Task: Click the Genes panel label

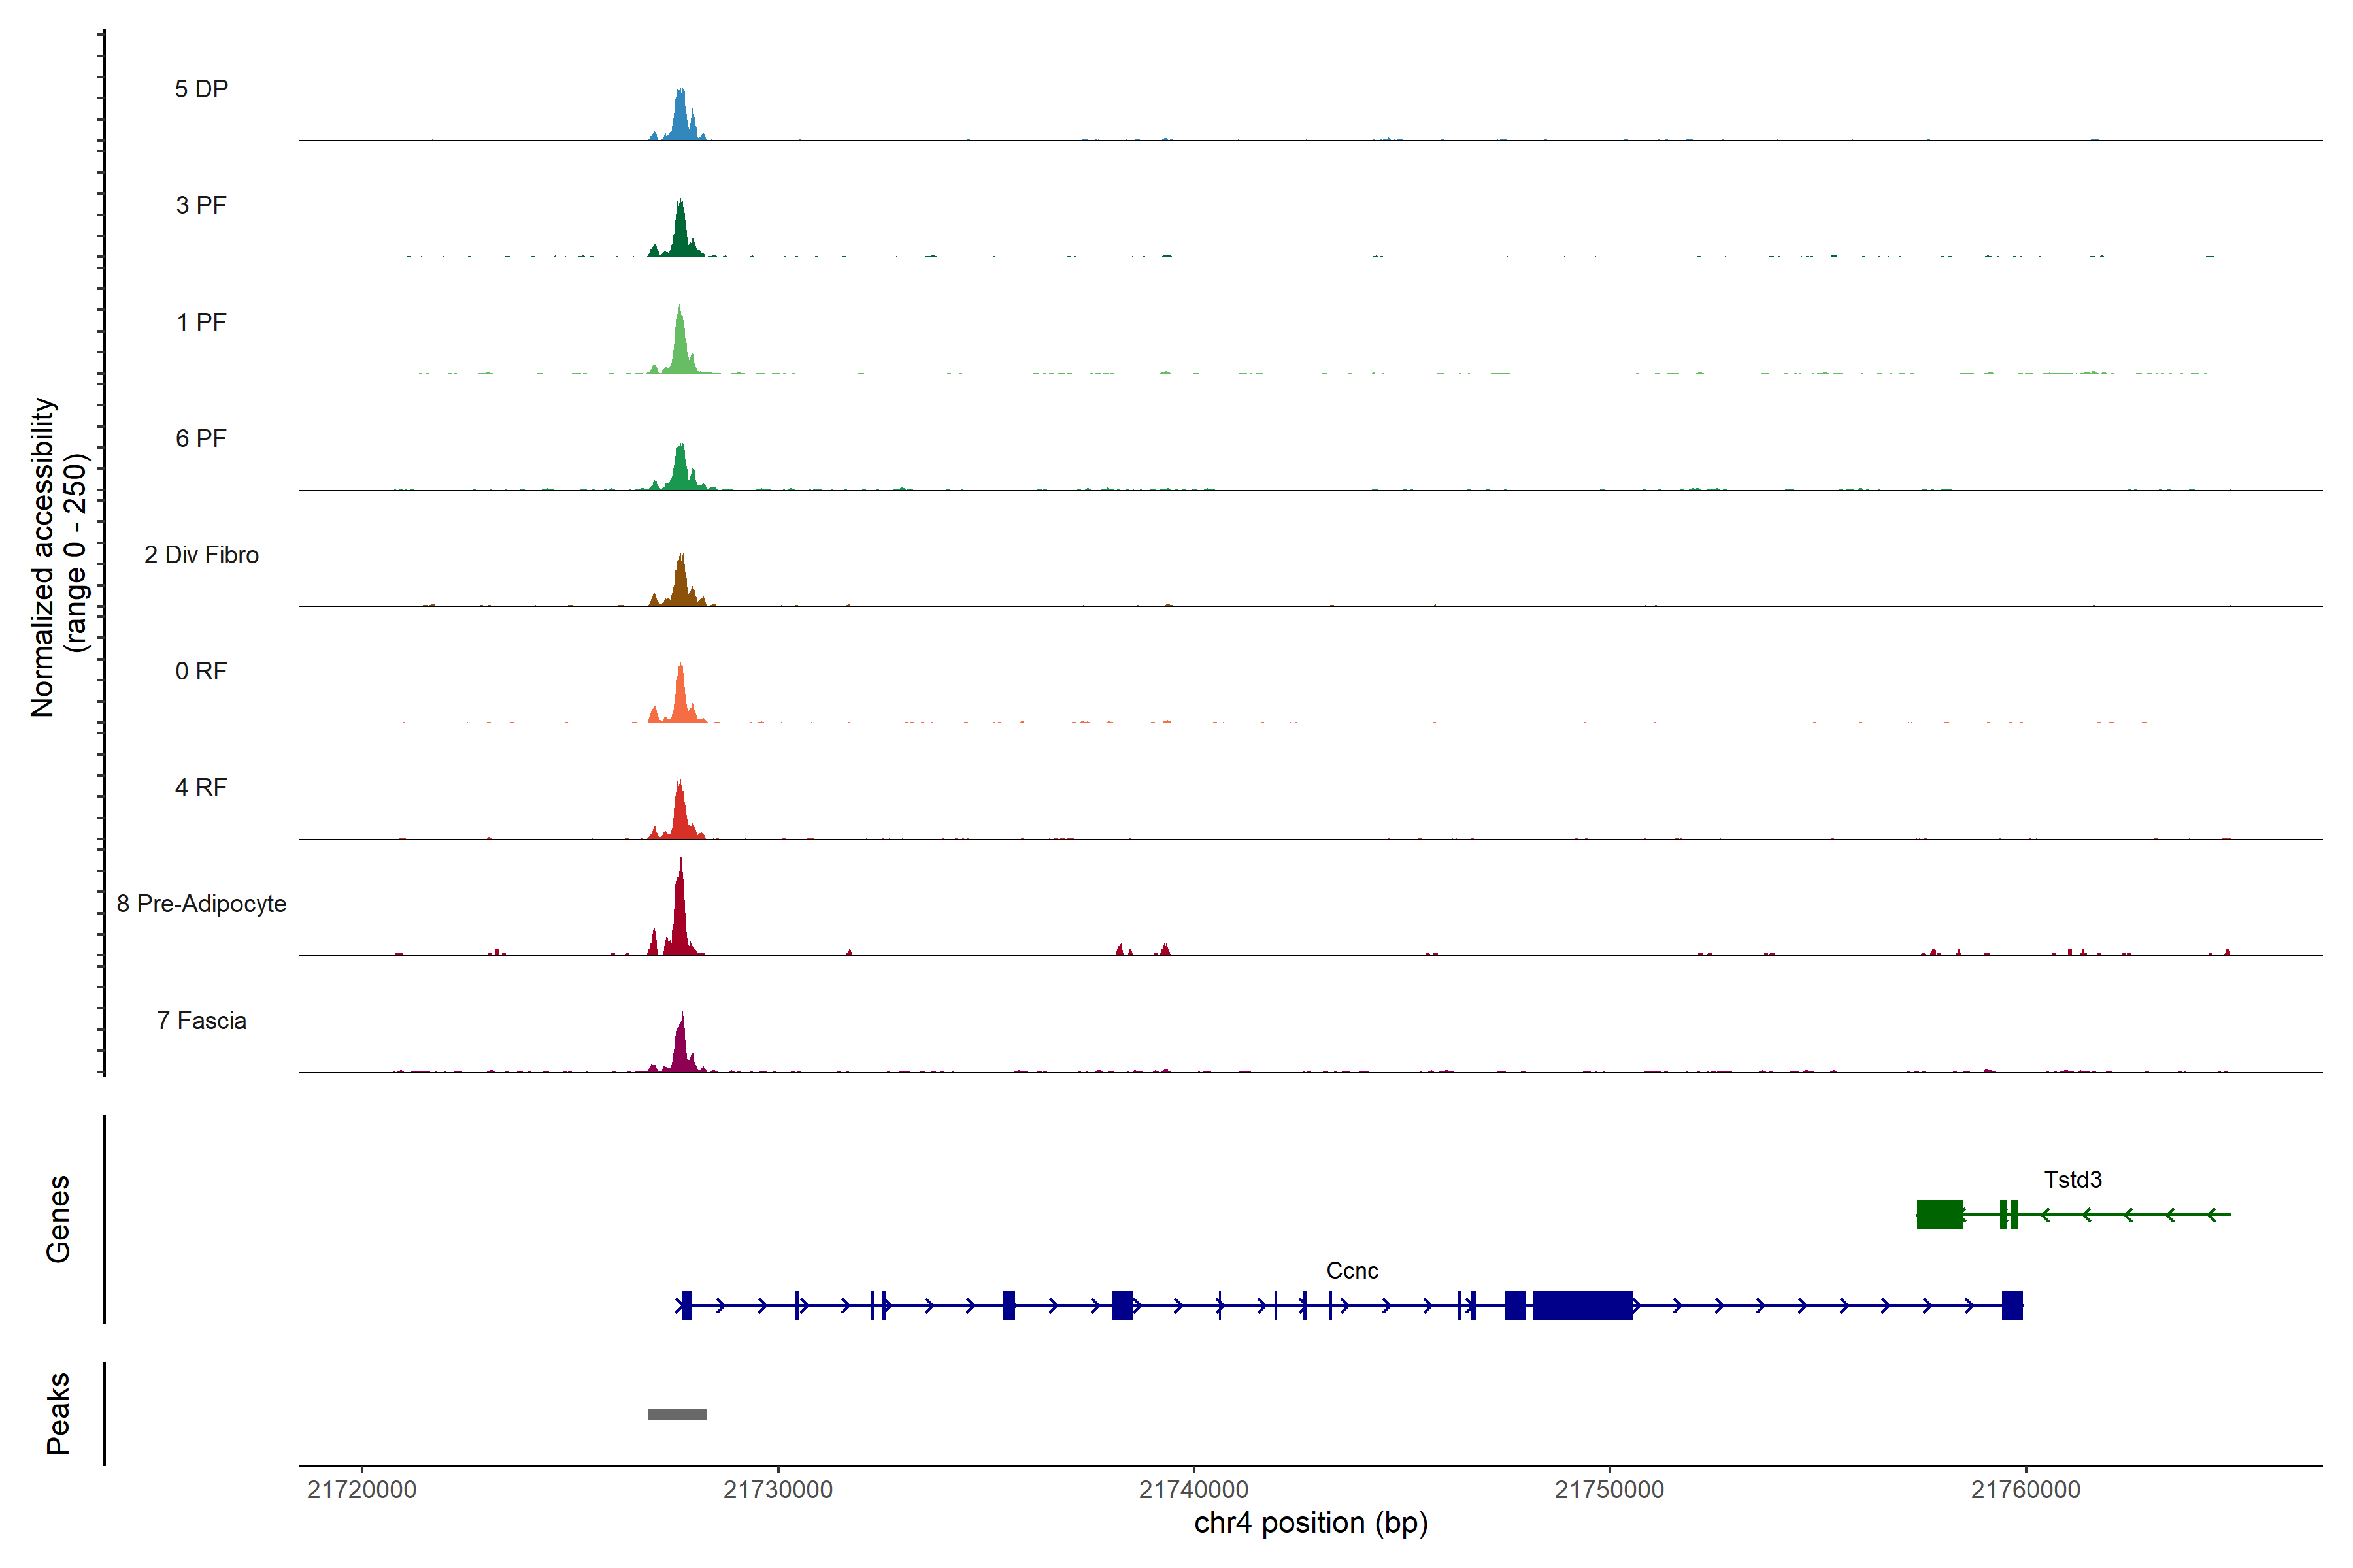Action: (x=58, y=1218)
